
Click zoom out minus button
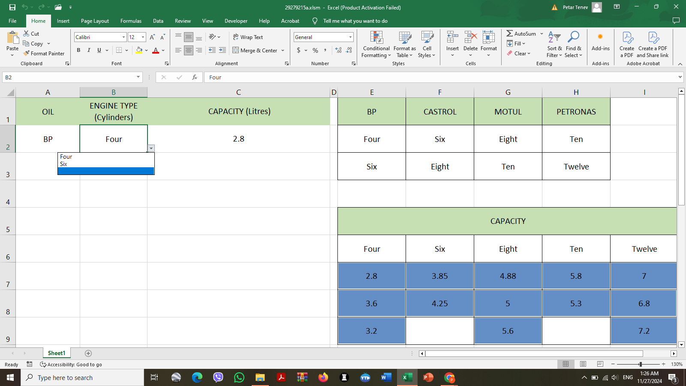coord(613,364)
